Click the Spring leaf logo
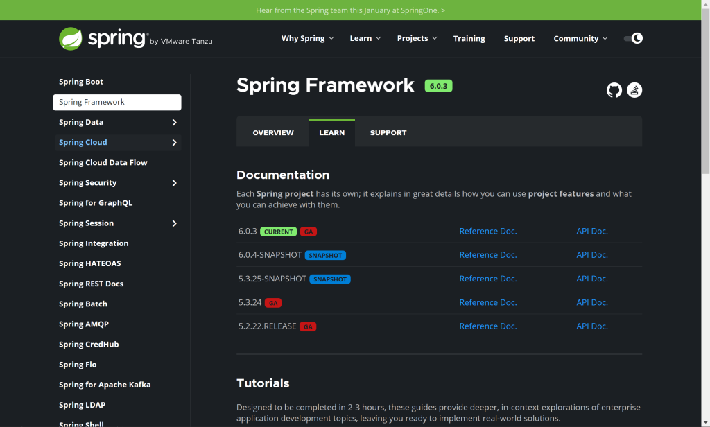 coord(71,39)
